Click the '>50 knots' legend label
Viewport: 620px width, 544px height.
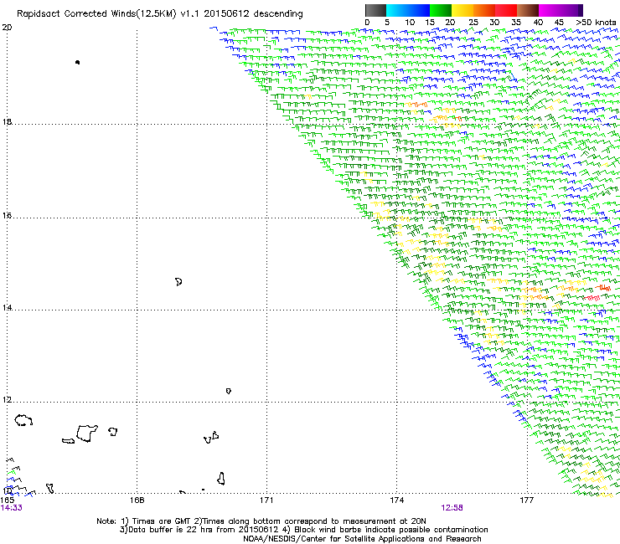(x=596, y=23)
